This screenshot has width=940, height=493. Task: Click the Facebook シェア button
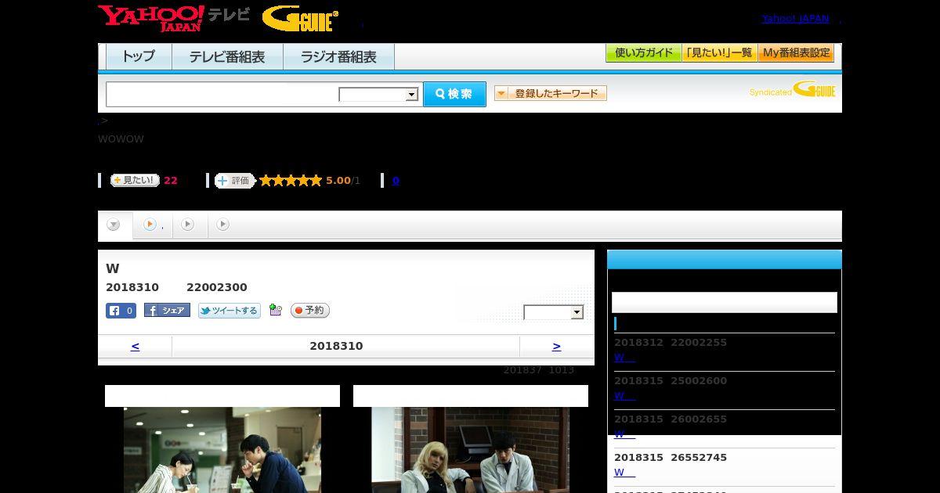[167, 311]
